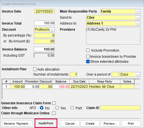The height and width of the screenshot is (128, 144).
Task: Open the Address to dropdown
Action: click(x=138, y=23)
